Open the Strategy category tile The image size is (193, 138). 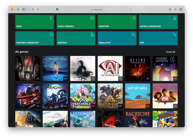pyautogui.click(x=76, y=38)
